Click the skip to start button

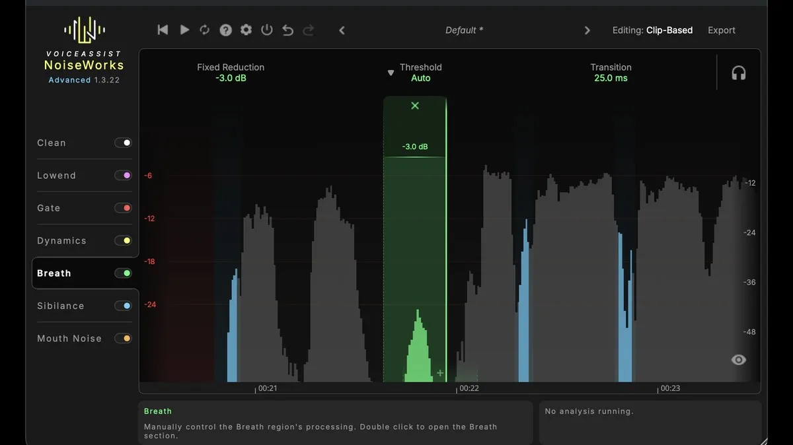(x=163, y=30)
